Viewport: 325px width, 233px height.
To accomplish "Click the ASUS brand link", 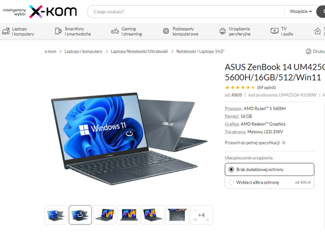I will tap(236, 95).
